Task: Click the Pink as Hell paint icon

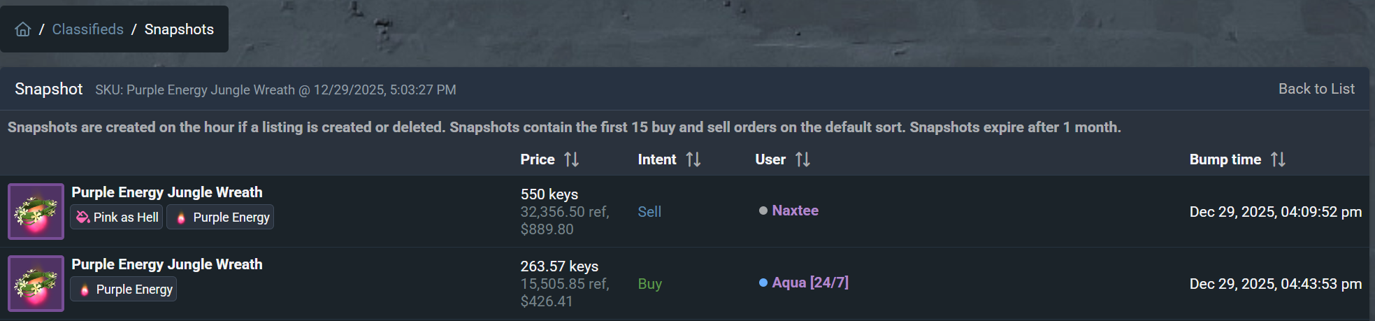Action: [x=82, y=217]
